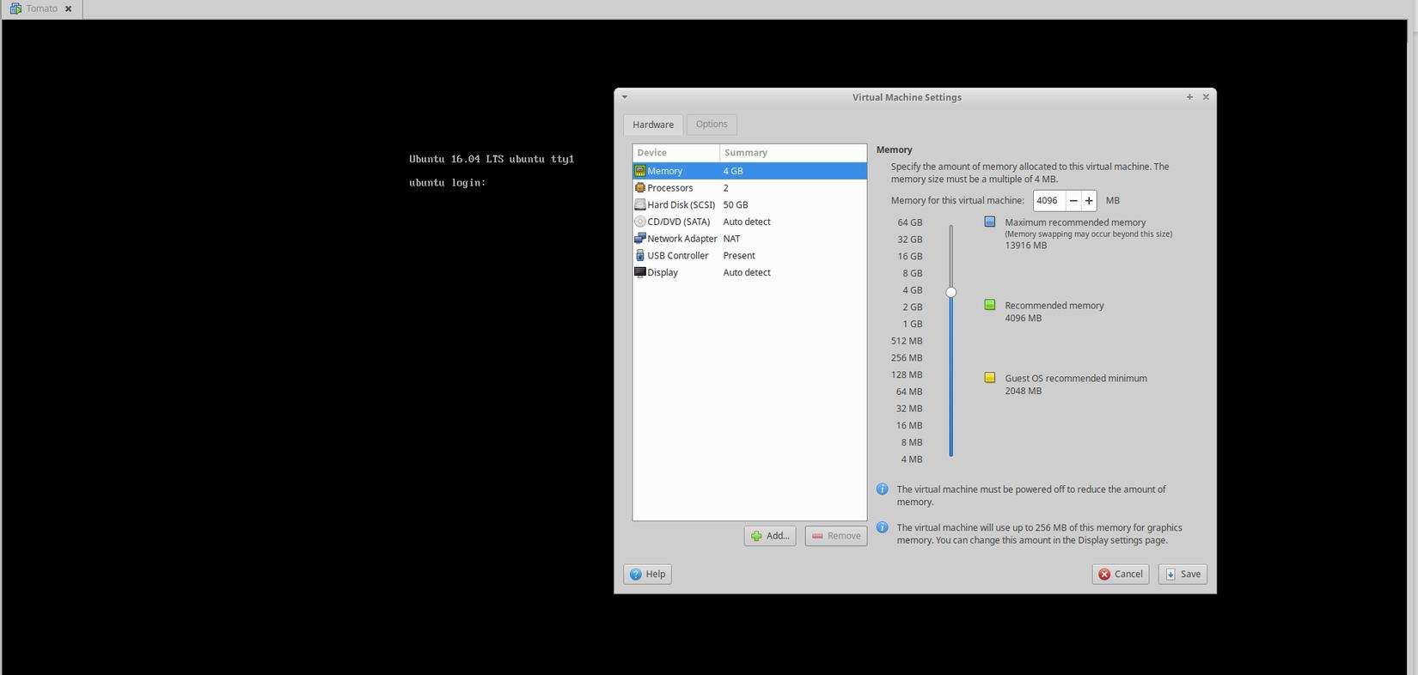Select the Processors device icon

click(x=639, y=188)
